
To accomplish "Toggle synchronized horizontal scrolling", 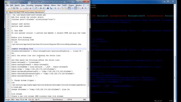I will click(65, 8).
